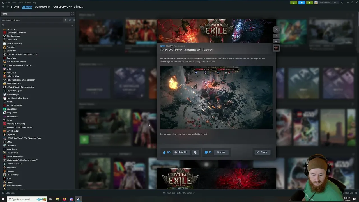This screenshot has height=202, width=359.
Task: Click the HITMAN World of Assassination icon
Action: pyautogui.click(x=4, y=87)
